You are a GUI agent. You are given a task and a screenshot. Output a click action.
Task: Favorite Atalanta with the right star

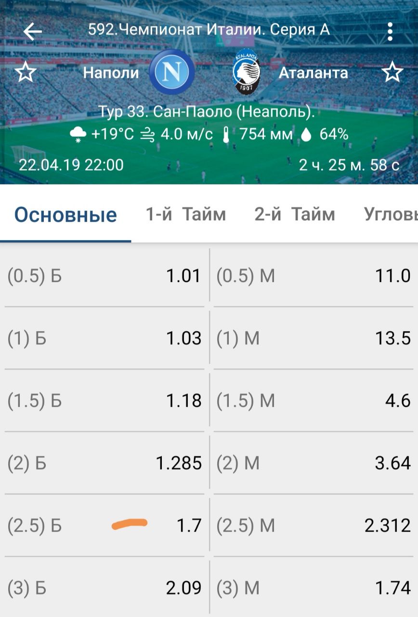[392, 73]
